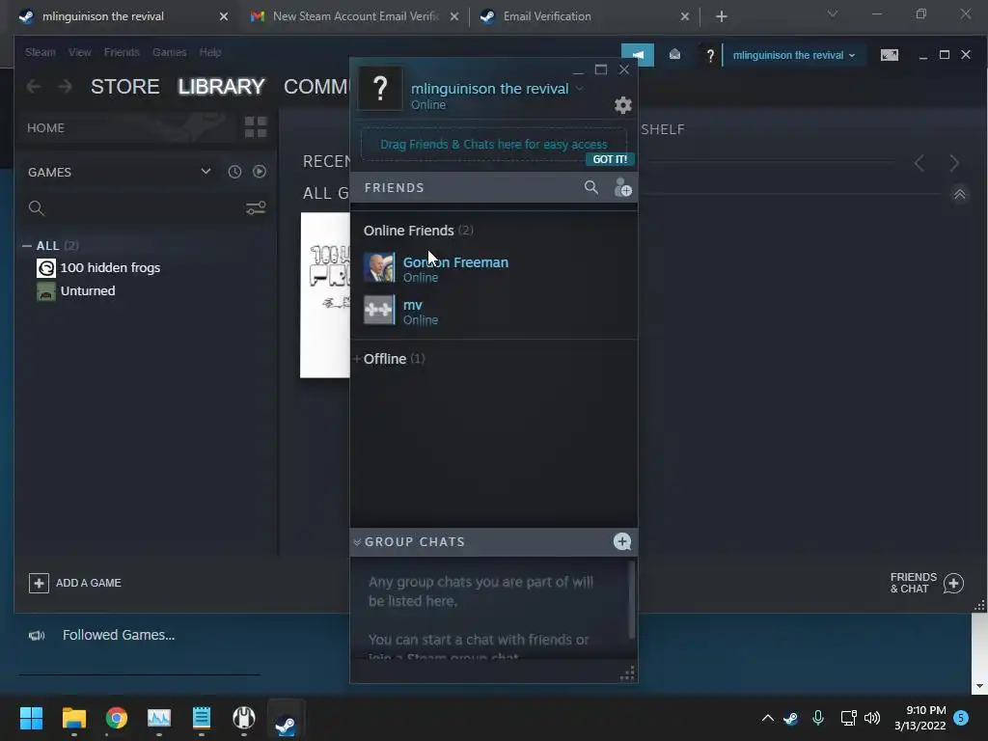This screenshot has height=741, width=988.
Task: Collapse the Group Chats section
Action: click(357, 542)
